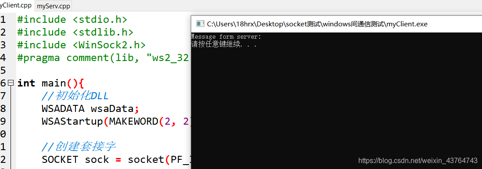Screen dimensions: 482x169
Task: Click the '//创建套接字' comment
Action: click(79, 147)
